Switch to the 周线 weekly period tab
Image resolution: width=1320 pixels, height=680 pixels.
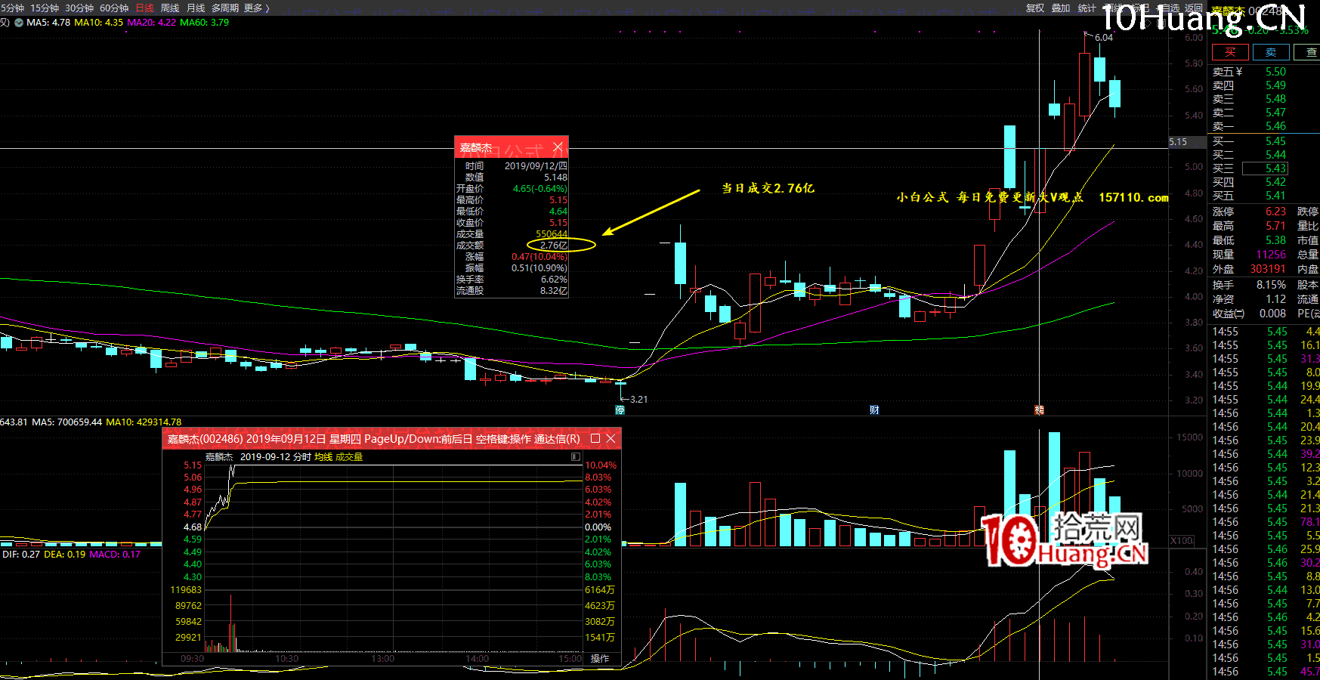pyautogui.click(x=170, y=8)
